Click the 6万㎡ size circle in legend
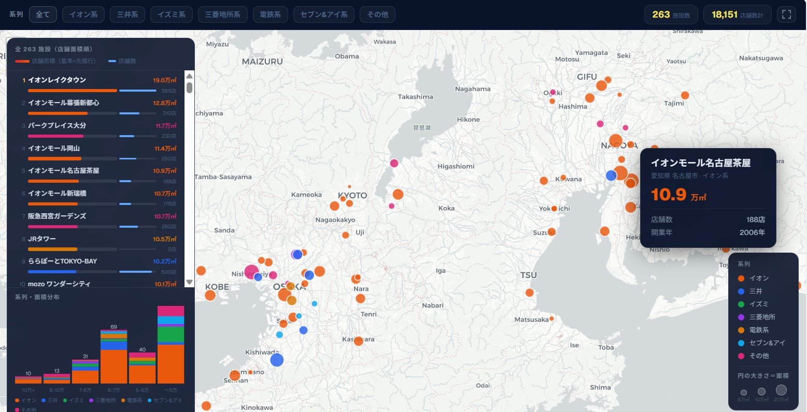Image resolution: width=807 pixels, height=412 pixels. click(744, 393)
